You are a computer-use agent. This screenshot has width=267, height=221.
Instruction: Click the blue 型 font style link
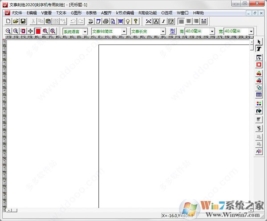point(172,31)
